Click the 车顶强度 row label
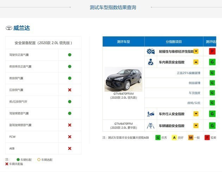 point(195,93)
